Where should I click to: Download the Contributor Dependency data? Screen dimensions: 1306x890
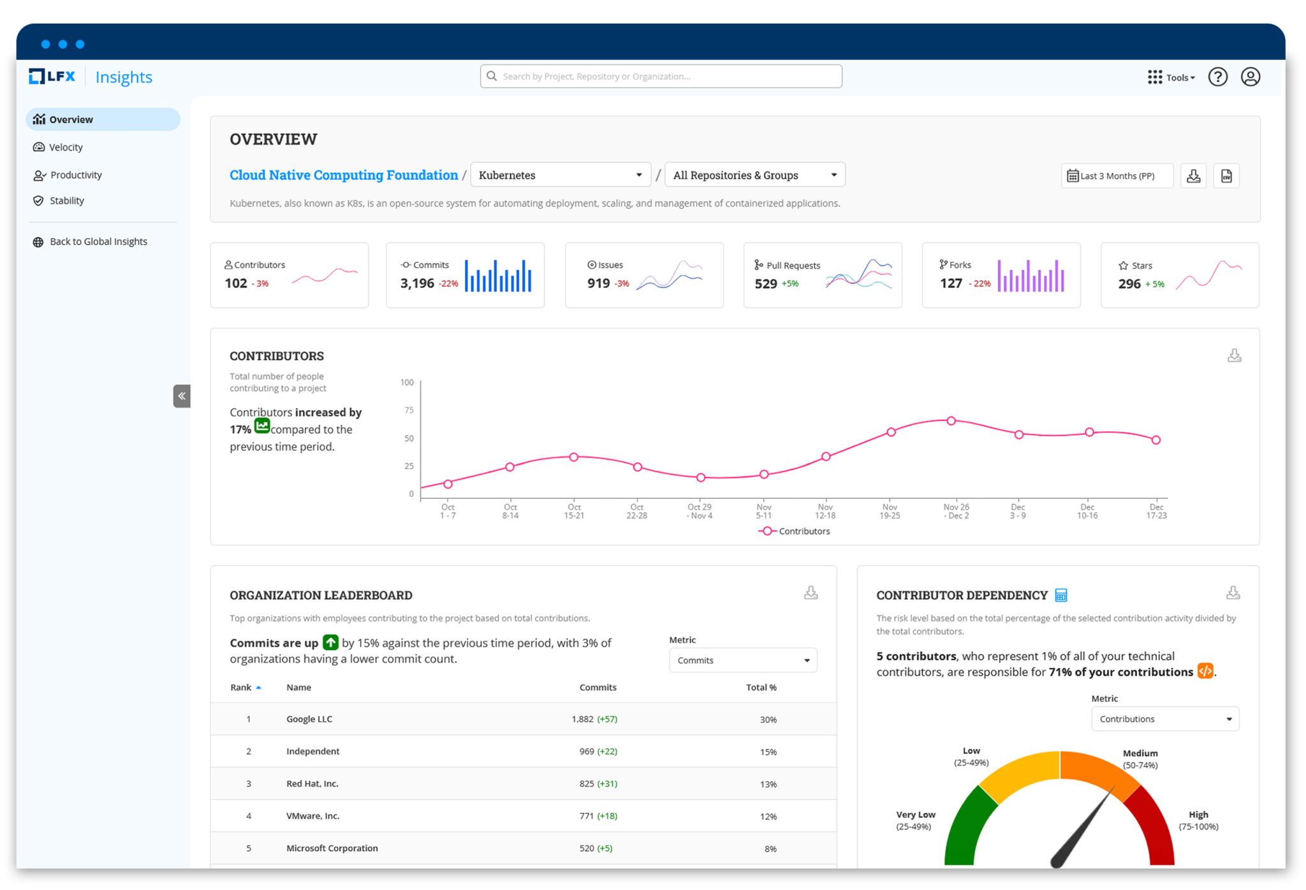[1233, 592]
